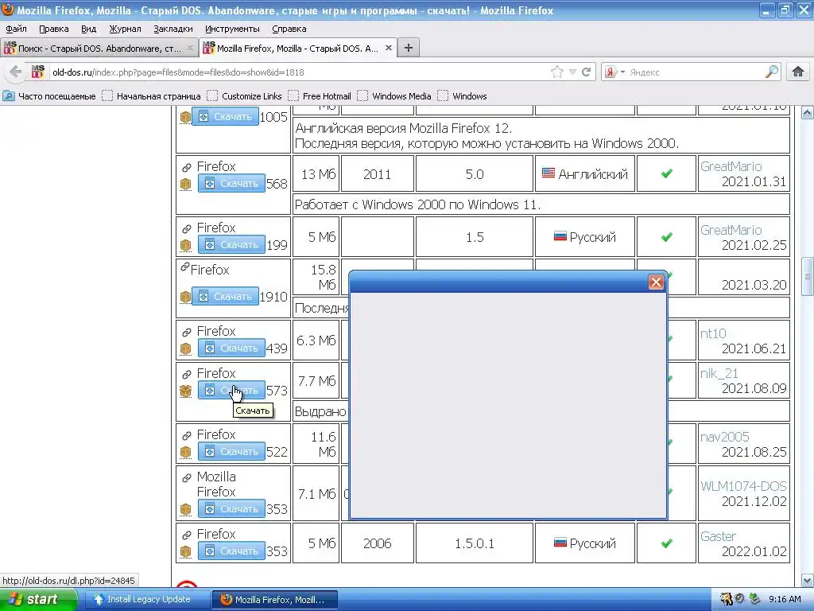
Task: Open Gaster uploader profile
Action: point(718,536)
